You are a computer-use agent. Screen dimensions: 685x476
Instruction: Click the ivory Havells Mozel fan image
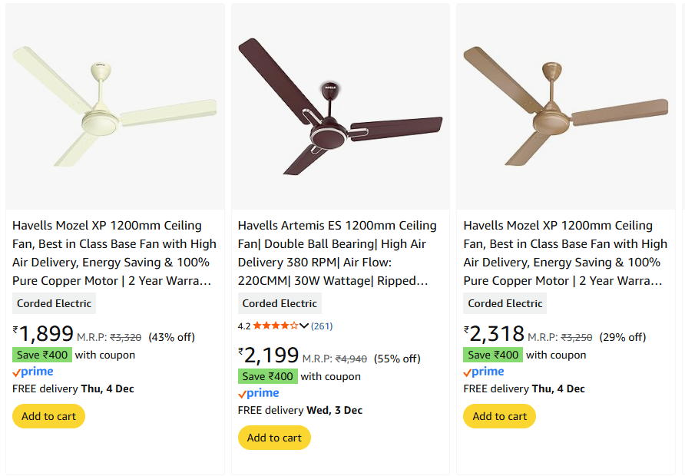[x=115, y=107]
